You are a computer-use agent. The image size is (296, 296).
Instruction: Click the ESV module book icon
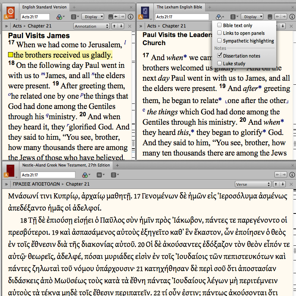11,12
